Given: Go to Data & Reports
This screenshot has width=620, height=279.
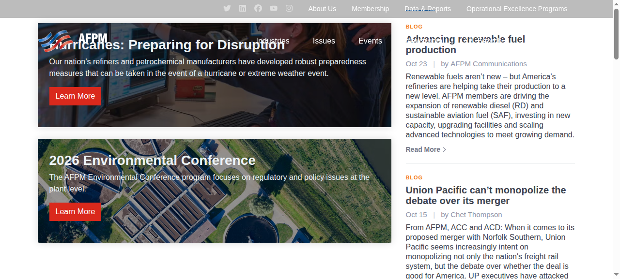Looking at the screenshot, I should pos(428,9).
